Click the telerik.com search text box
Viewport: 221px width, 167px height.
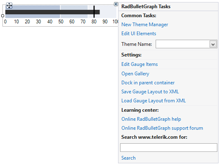(169, 147)
